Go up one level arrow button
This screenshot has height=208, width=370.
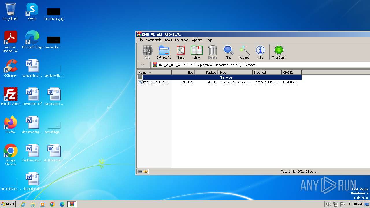[143, 65]
